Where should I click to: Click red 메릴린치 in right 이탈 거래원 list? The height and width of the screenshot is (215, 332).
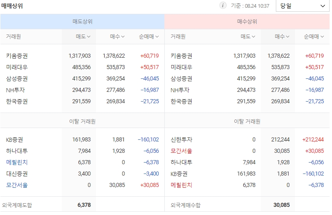(x=181, y=185)
